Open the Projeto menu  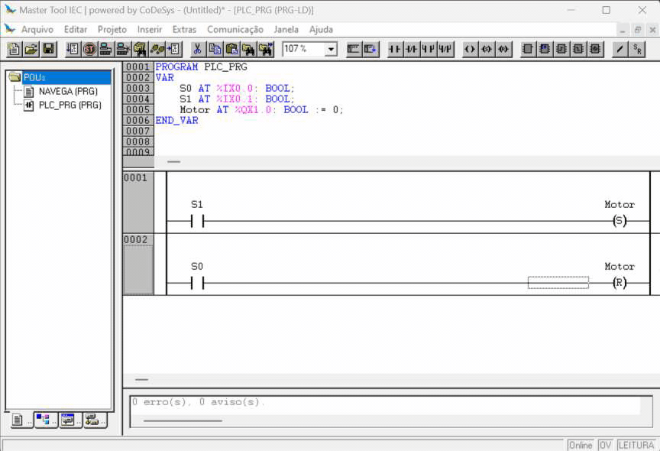[112, 30]
